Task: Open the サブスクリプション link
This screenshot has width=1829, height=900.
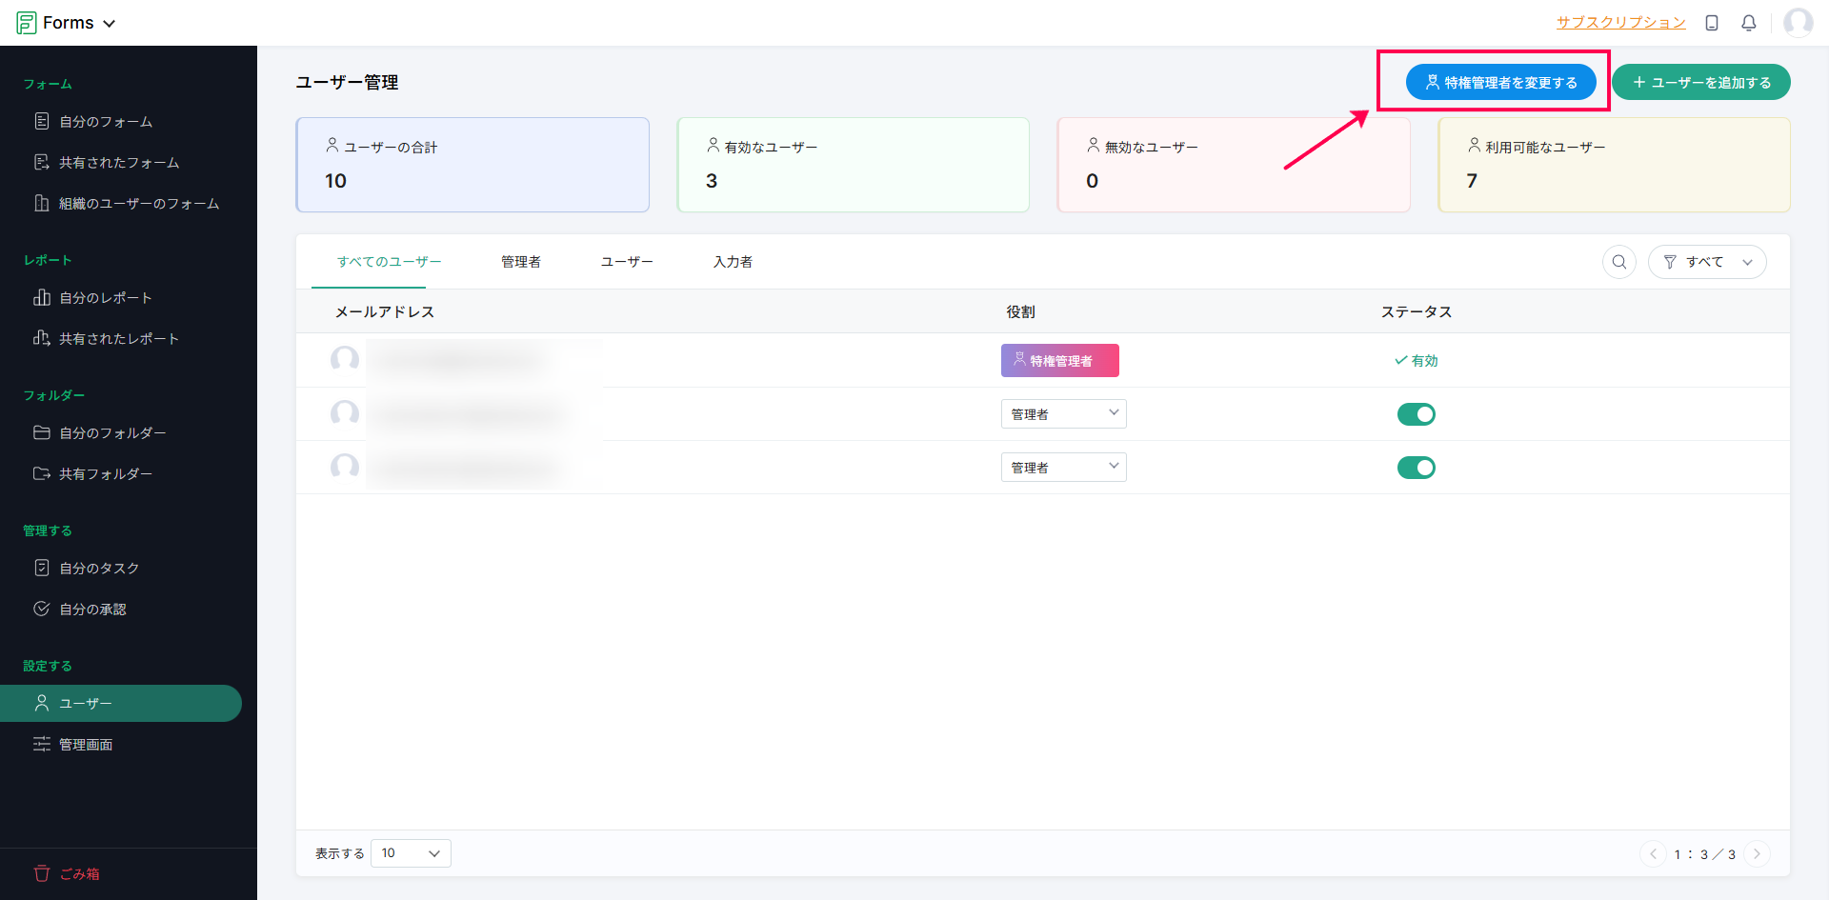Action: (x=1620, y=23)
